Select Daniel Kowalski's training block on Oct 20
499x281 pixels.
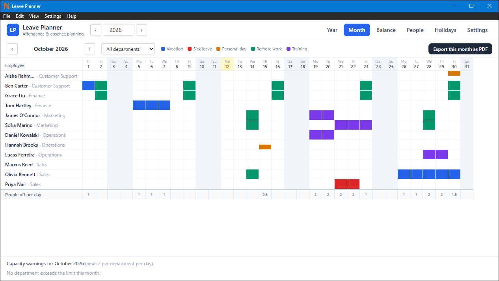pyautogui.click(x=328, y=135)
